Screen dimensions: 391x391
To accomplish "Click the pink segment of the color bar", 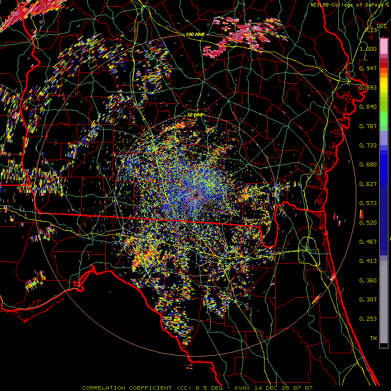I will 384,46.
